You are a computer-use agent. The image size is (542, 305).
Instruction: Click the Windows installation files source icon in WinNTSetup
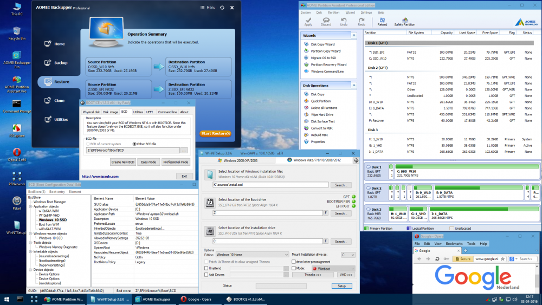(x=209, y=174)
